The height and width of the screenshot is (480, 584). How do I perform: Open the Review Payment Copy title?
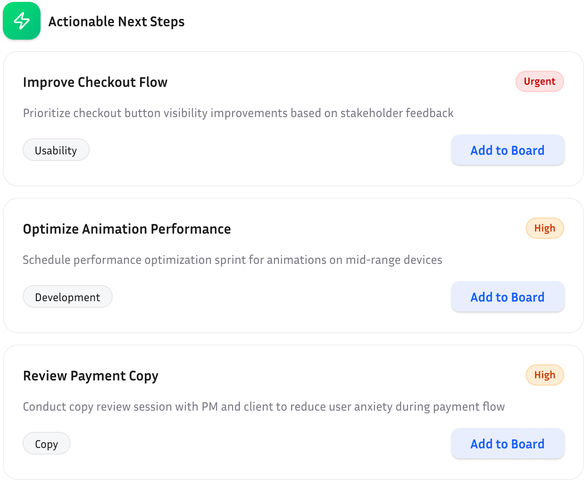91,376
